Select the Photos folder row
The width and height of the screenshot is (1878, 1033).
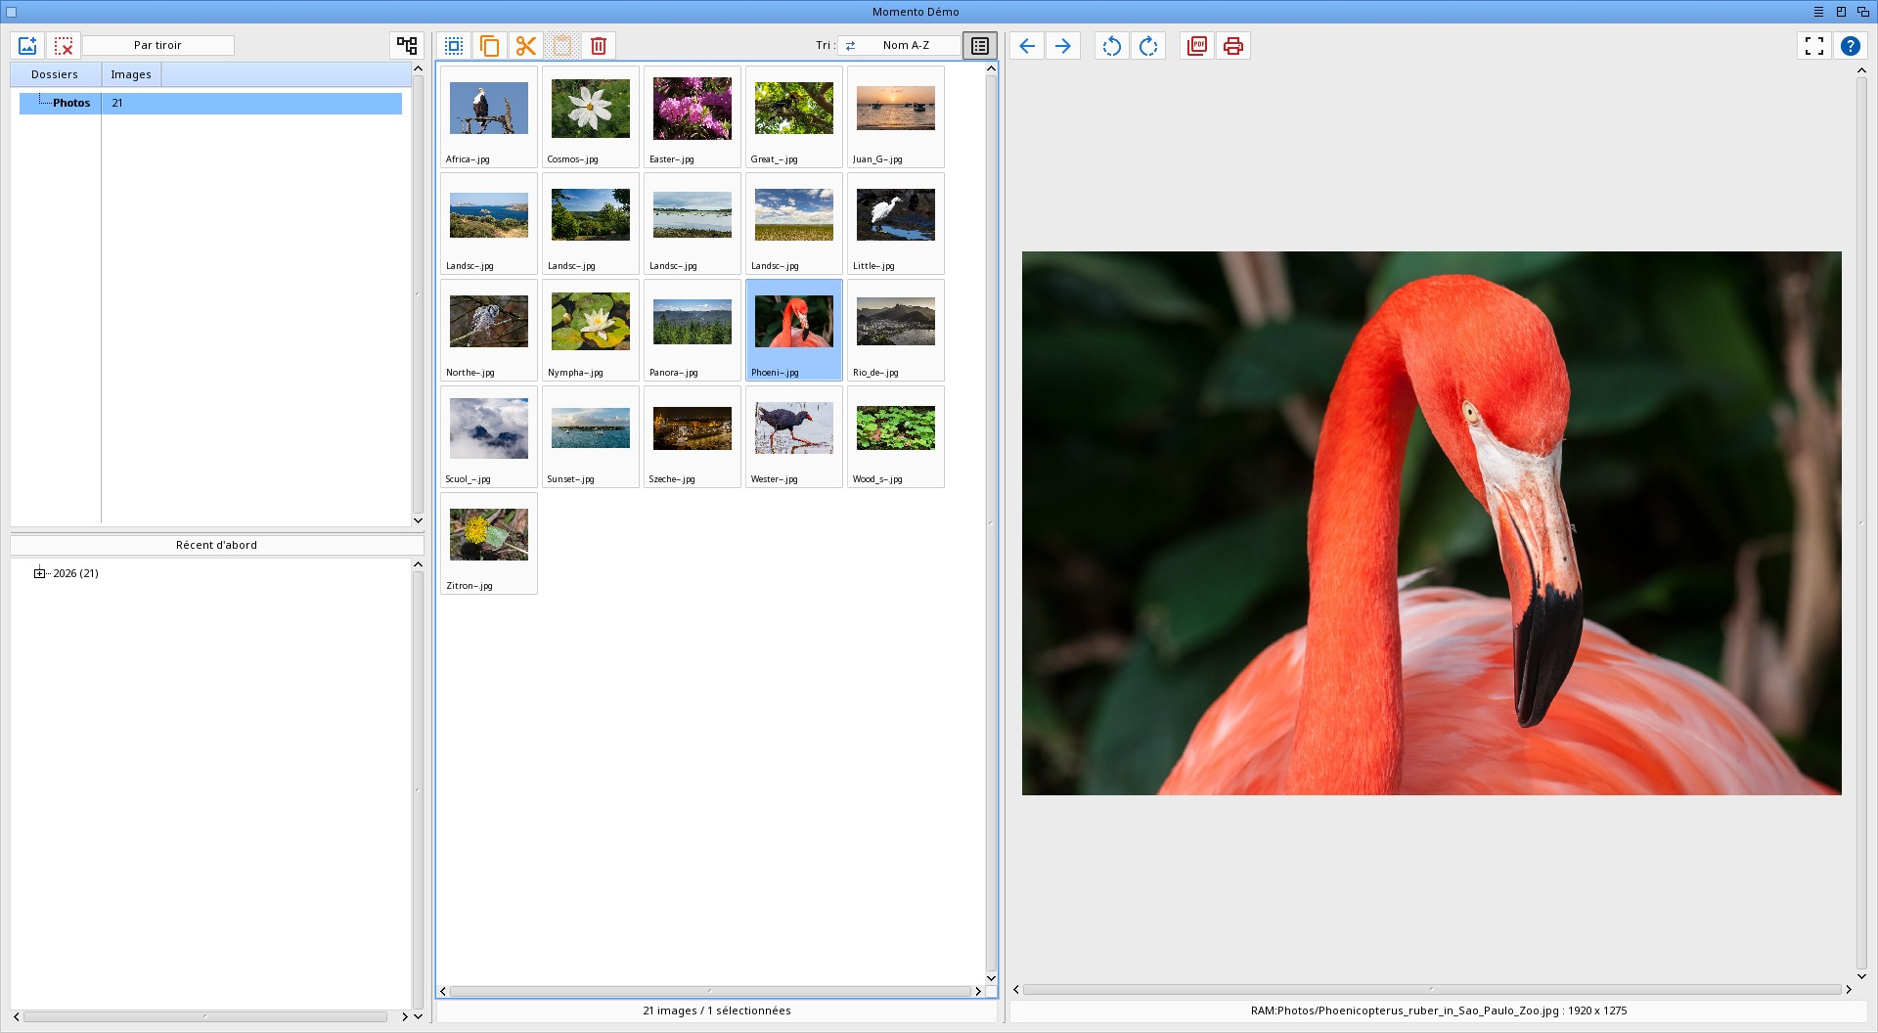[x=210, y=103]
